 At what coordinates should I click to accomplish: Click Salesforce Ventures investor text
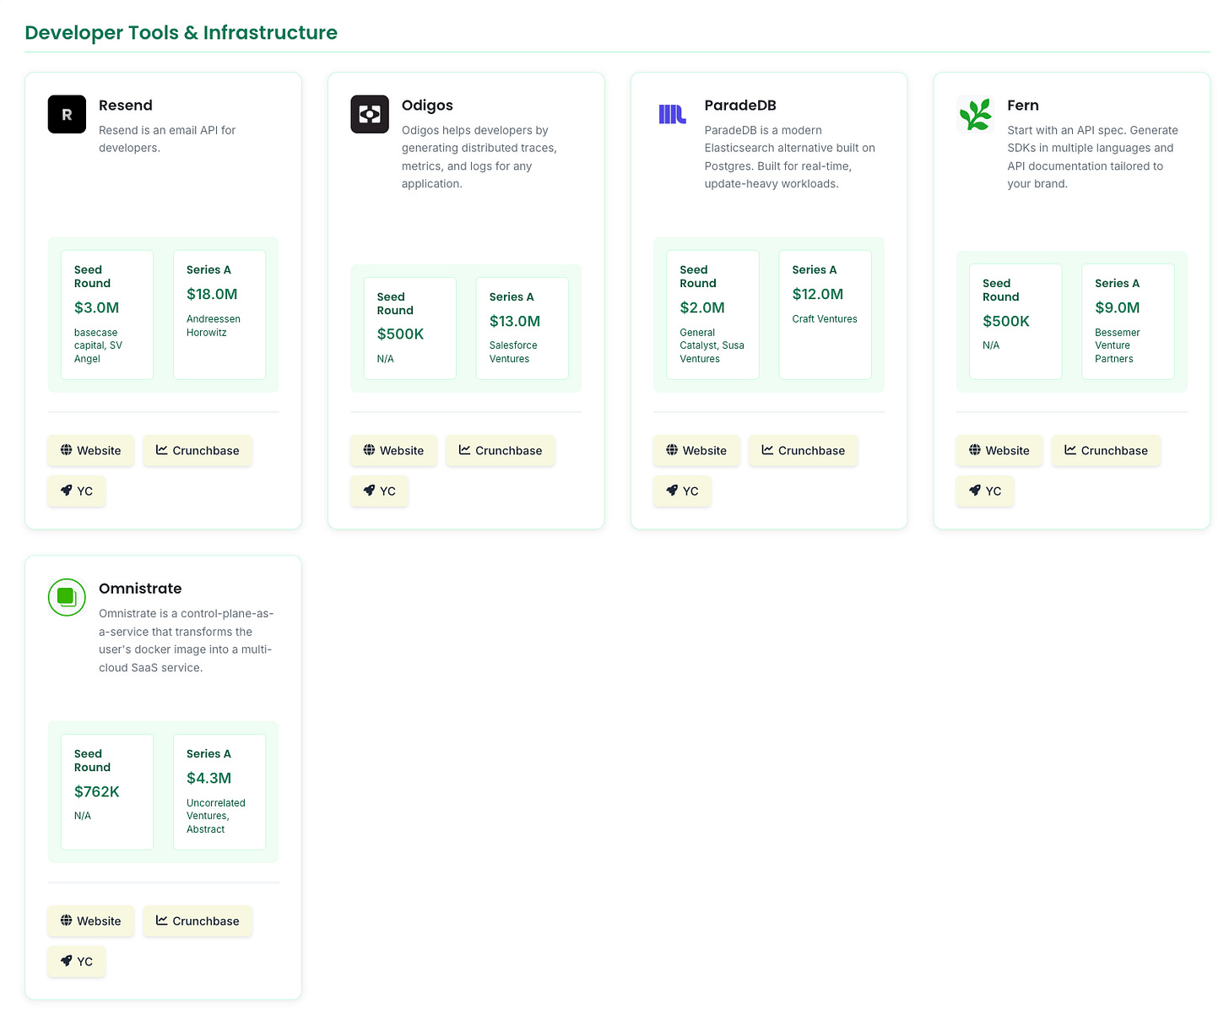513,352
